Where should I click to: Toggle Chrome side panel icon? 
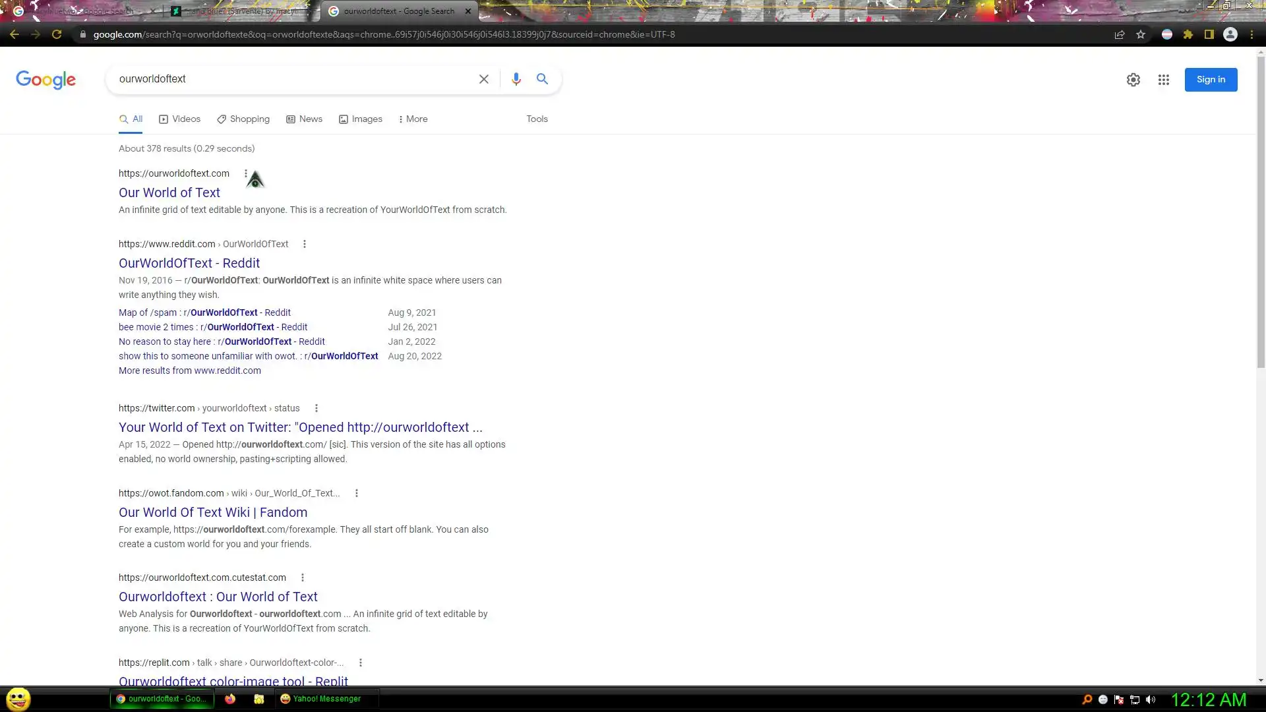click(x=1209, y=34)
